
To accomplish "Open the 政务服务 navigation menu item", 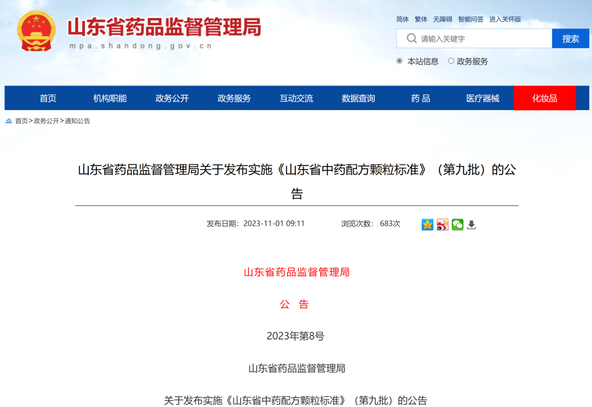I will (x=234, y=99).
